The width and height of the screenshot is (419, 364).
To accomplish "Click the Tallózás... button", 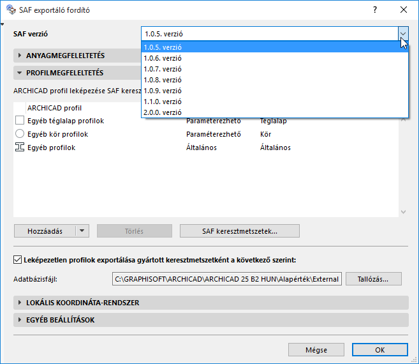I will tap(373, 279).
